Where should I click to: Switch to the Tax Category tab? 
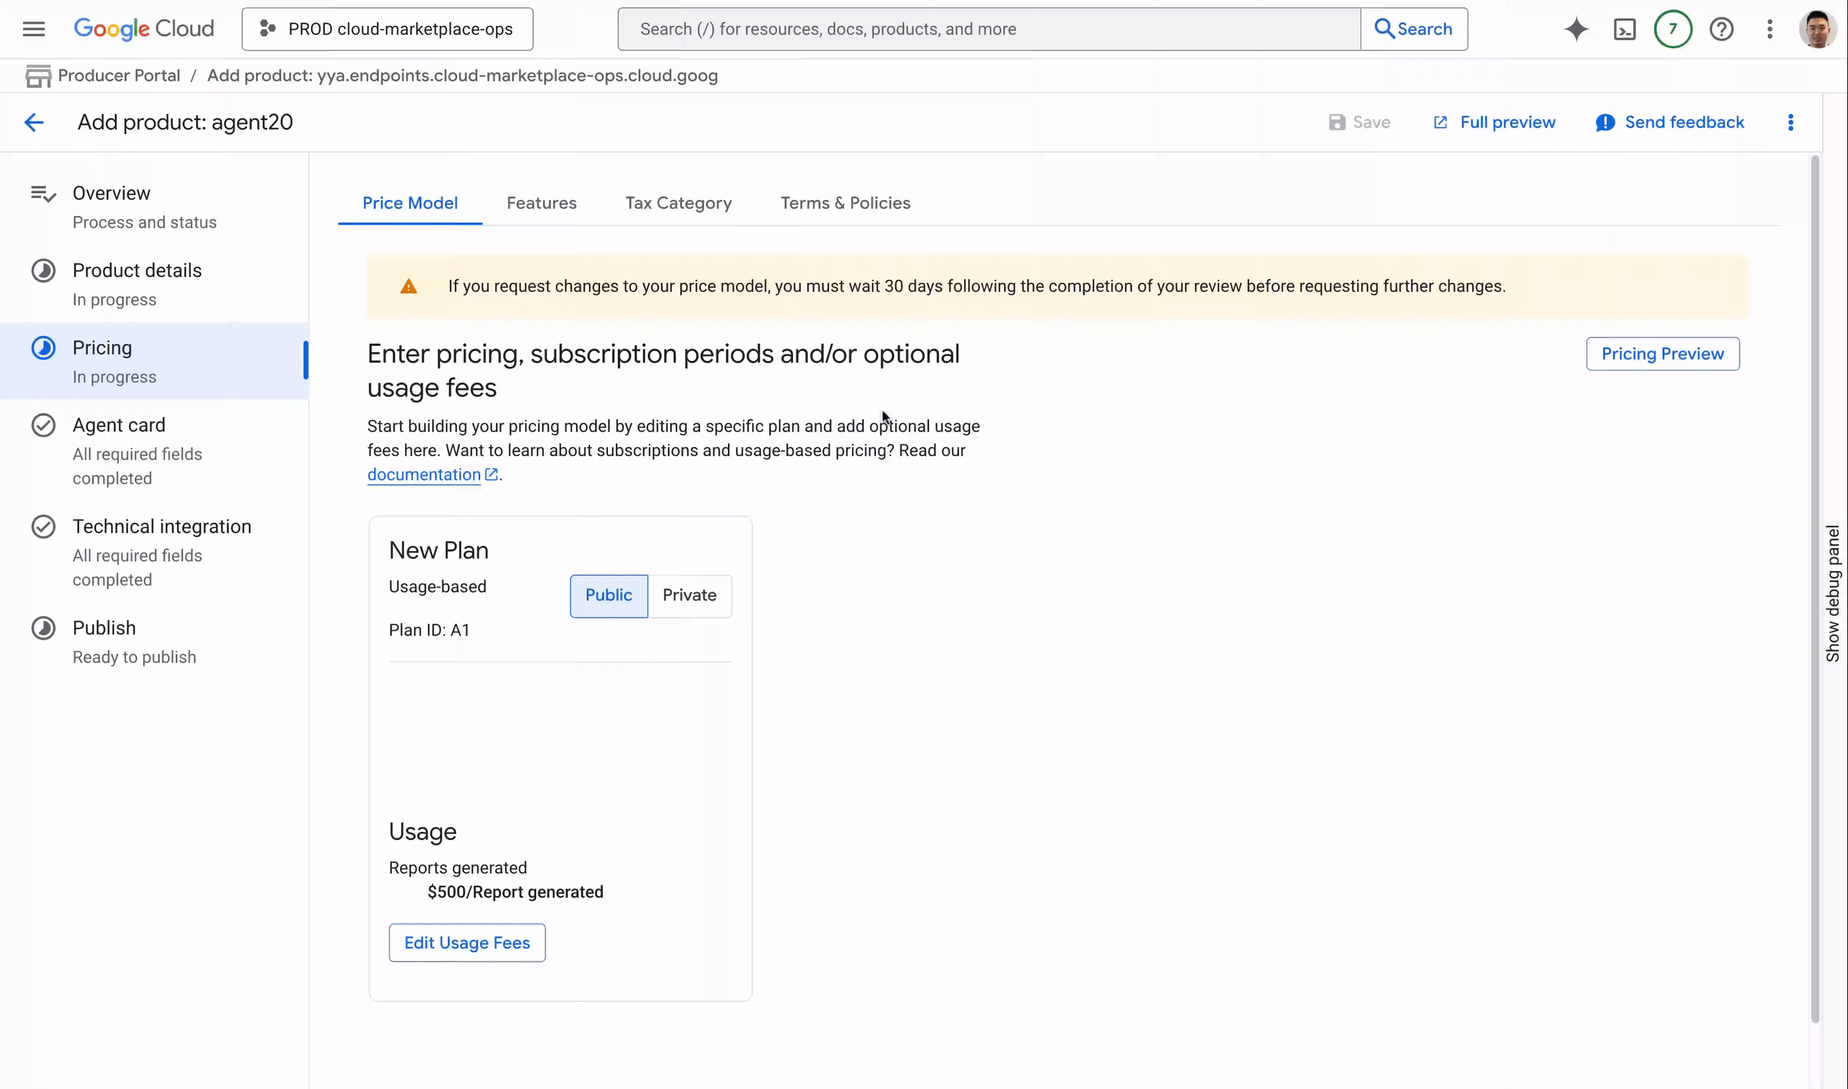click(x=678, y=203)
